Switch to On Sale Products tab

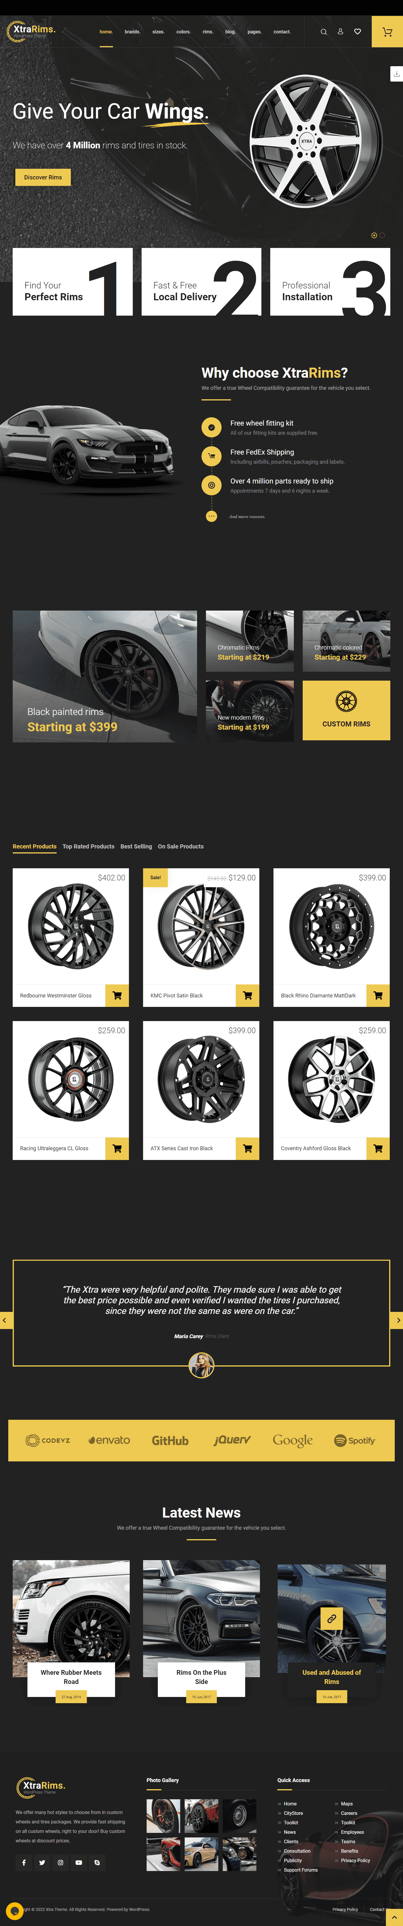point(181,846)
